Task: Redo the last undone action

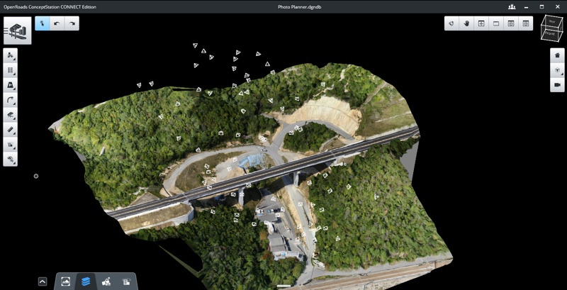Action: pyautogui.click(x=72, y=23)
